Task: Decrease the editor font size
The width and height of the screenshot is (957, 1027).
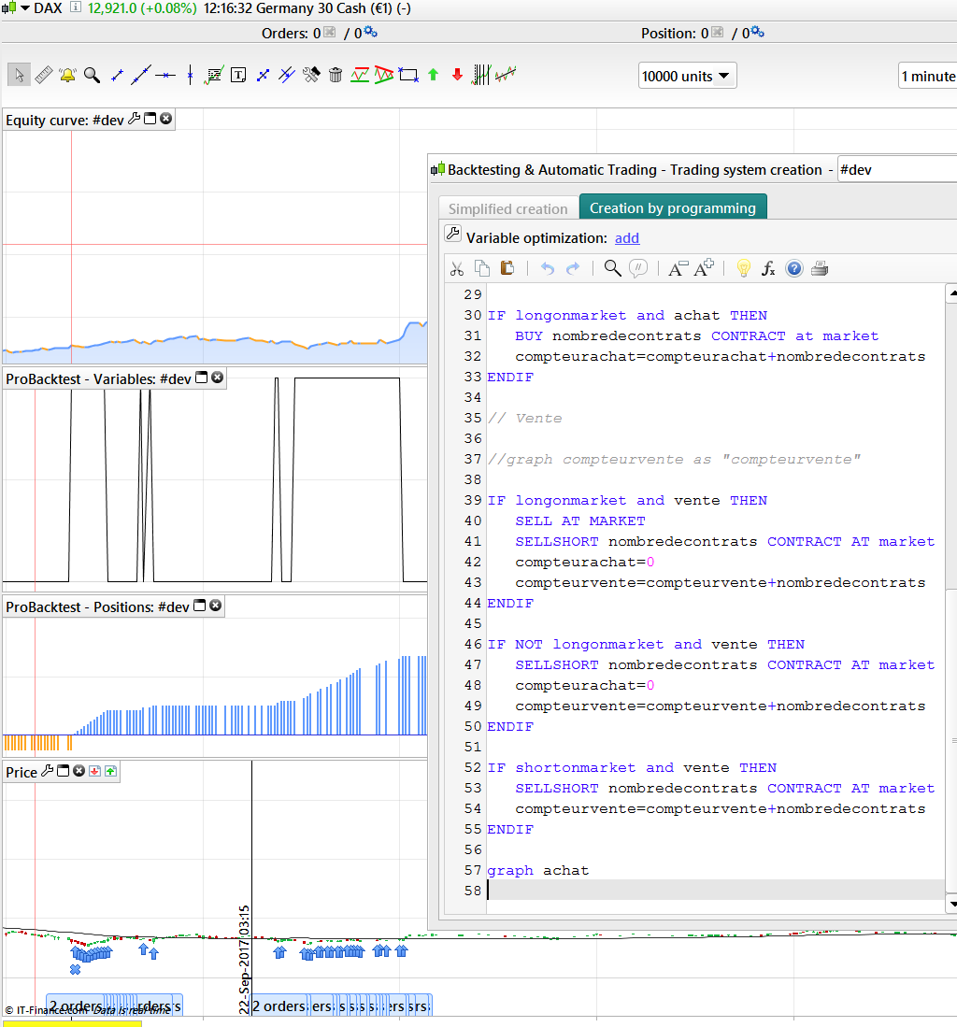Action: pos(678,269)
